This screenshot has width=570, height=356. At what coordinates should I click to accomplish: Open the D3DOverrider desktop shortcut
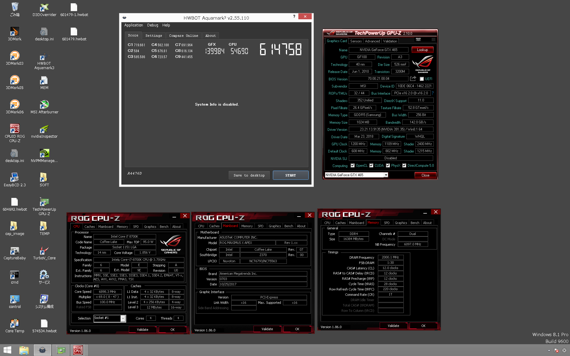44,9
